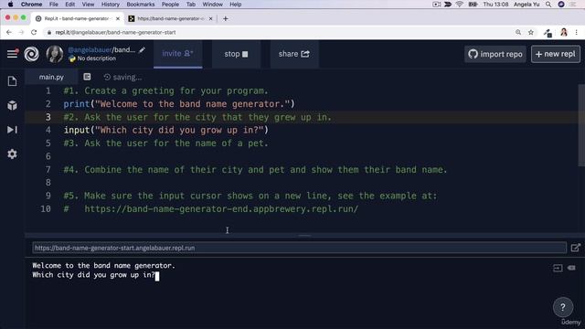Open new browser tab with plus
Screen dimensions: 585x329
(x=226, y=18)
